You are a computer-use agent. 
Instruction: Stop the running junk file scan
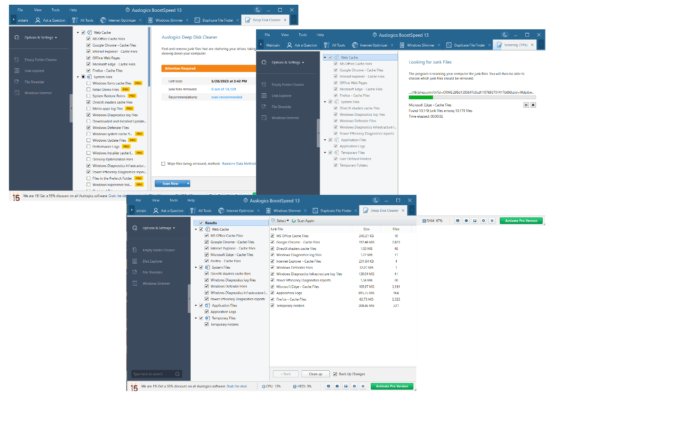point(533,105)
